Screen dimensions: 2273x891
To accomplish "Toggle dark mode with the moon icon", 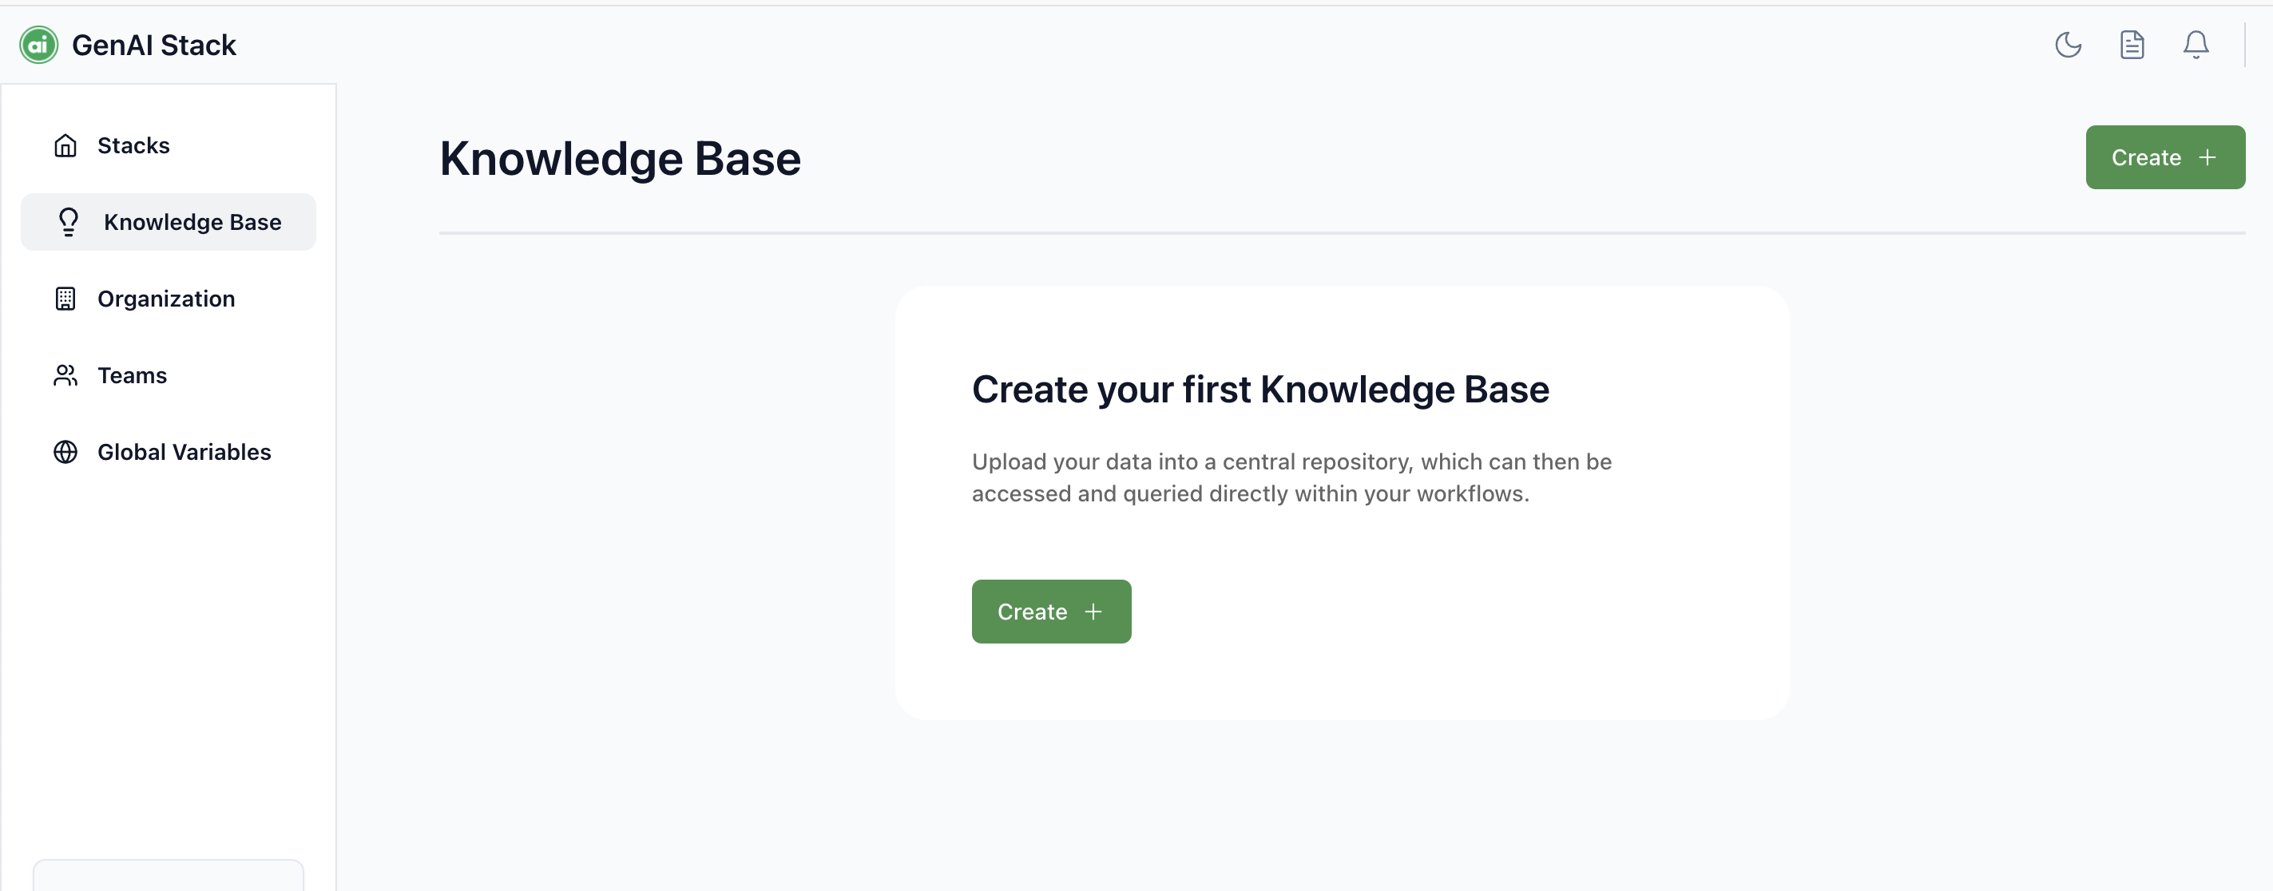I will 2068,45.
